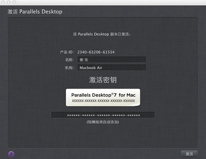
Task: Click the 激活 button
Action: (x=189, y=154)
